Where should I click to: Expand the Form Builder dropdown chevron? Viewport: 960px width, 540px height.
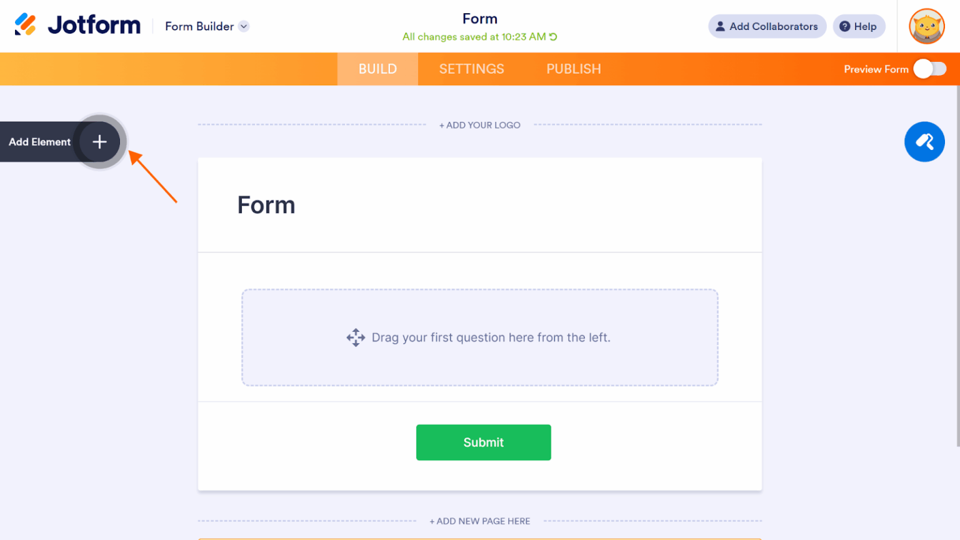[244, 26]
